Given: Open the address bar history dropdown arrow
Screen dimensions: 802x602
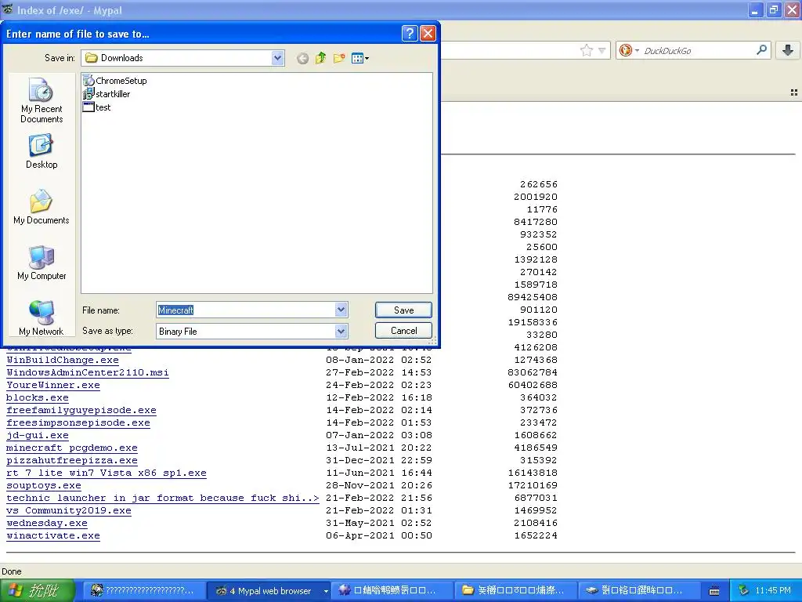Looking at the screenshot, I should [602, 50].
